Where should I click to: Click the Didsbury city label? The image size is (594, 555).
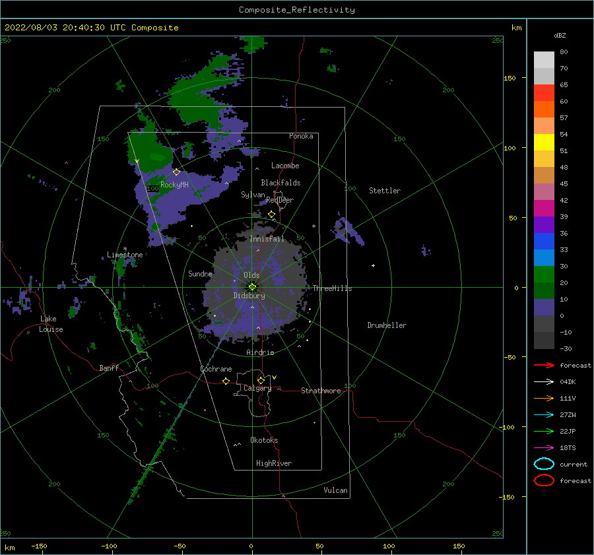coord(249,296)
